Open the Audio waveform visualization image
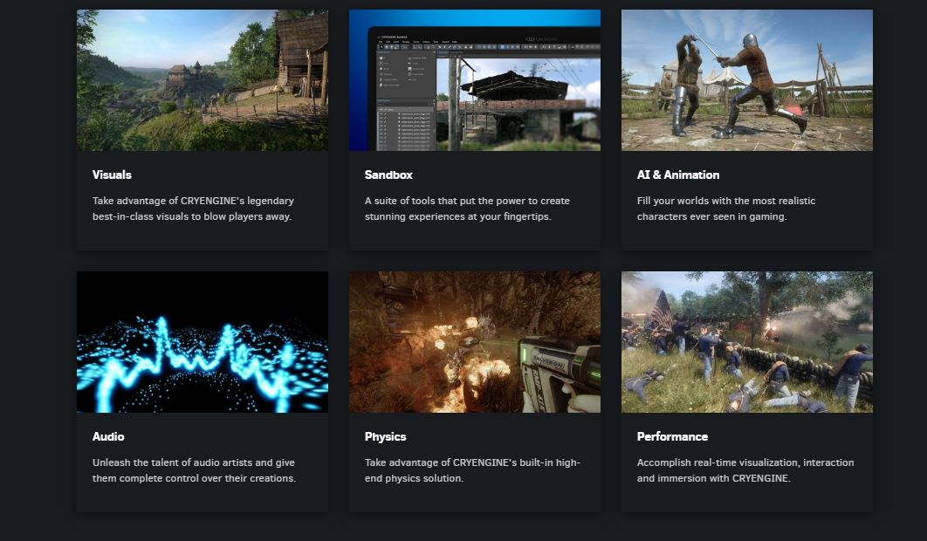Screen dimensions: 927x541 point(203,341)
